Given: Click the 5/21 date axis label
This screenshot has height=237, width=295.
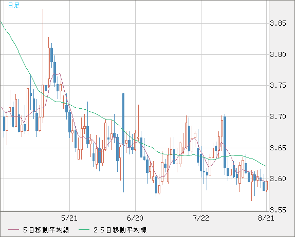Looking at the screenshot, I should [x=69, y=218].
